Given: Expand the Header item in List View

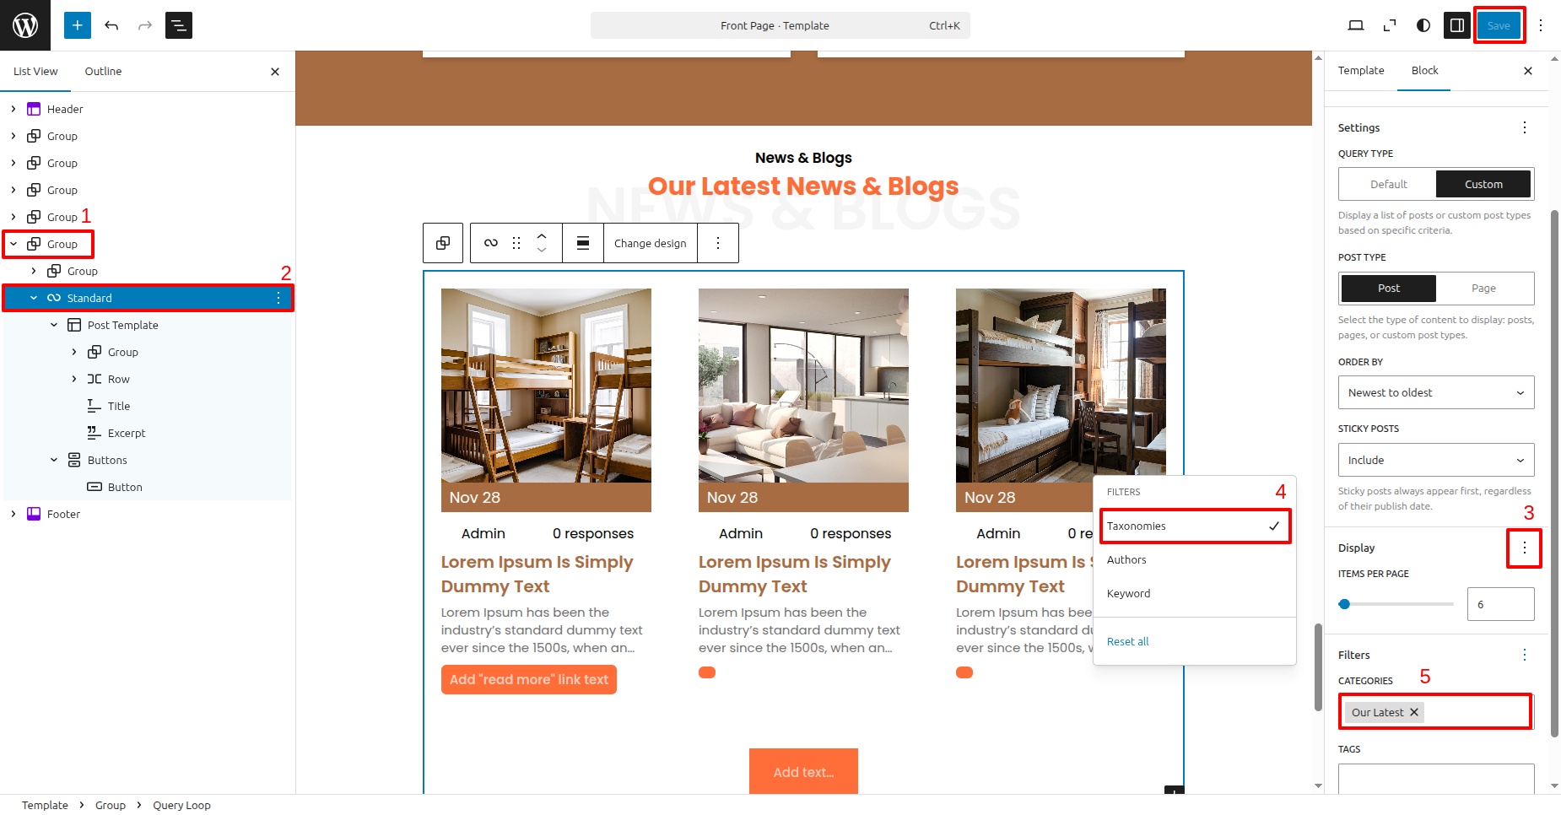Looking at the screenshot, I should 14,109.
